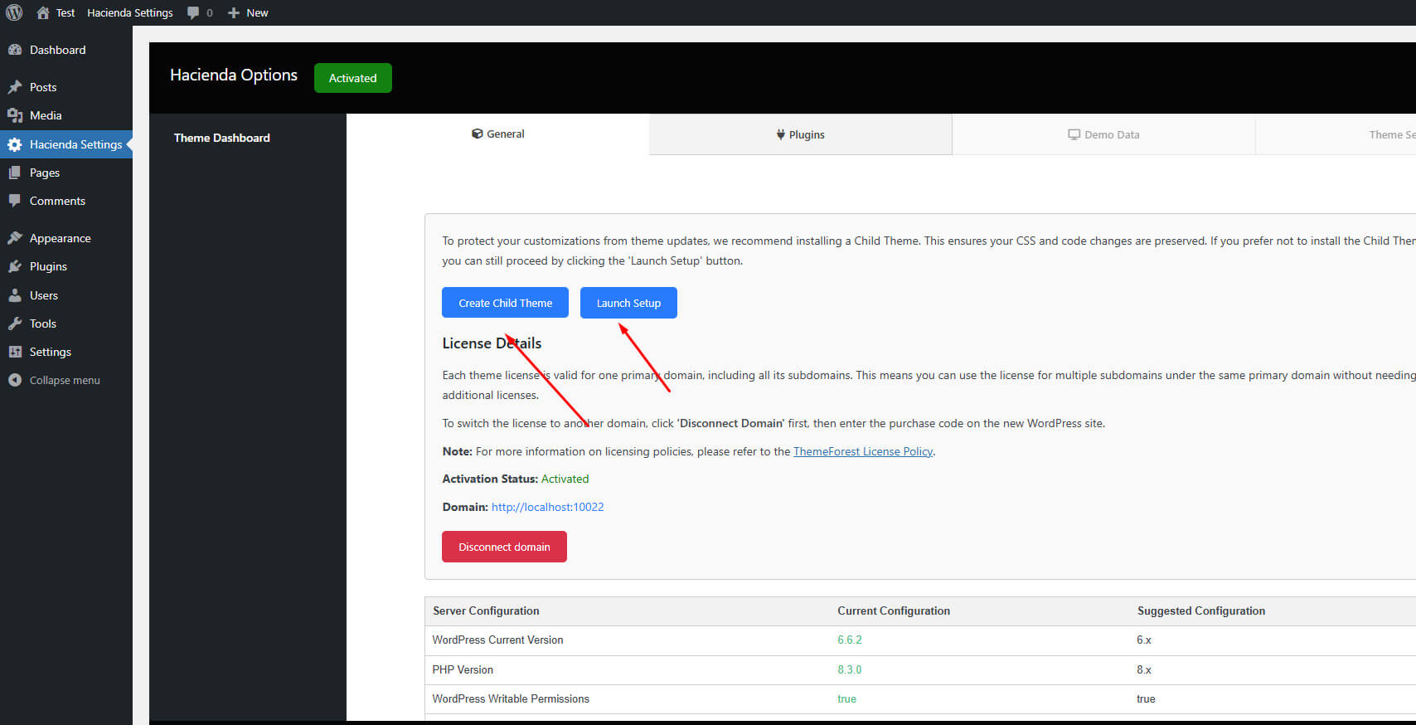Viewport: 1416px width, 725px height.
Task: Click Test site name in admin bar
Action: pyautogui.click(x=65, y=12)
